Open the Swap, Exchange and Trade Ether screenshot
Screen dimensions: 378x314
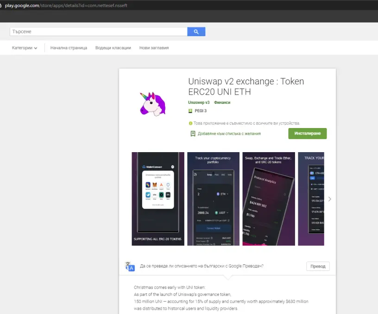[269, 199]
